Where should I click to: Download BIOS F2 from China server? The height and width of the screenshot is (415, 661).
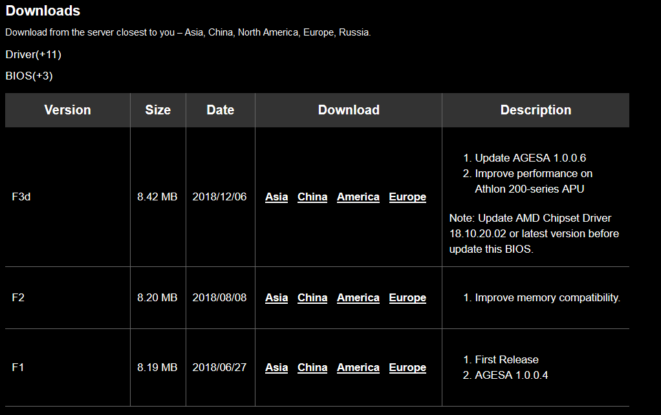(x=312, y=297)
